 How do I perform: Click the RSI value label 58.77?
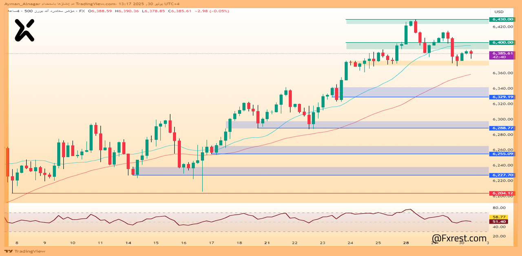pyautogui.click(x=499, y=217)
